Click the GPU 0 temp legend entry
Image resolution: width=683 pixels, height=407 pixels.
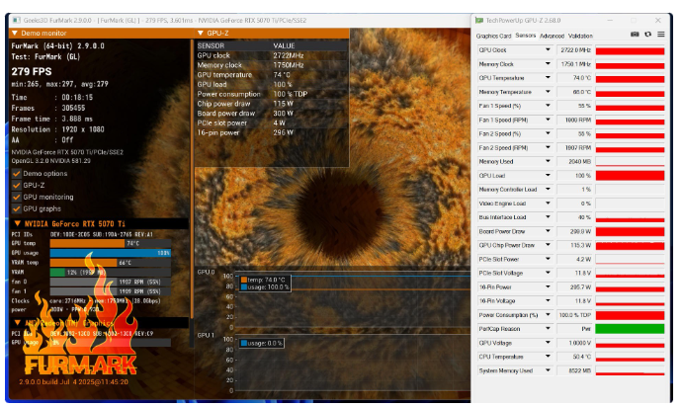(x=266, y=280)
